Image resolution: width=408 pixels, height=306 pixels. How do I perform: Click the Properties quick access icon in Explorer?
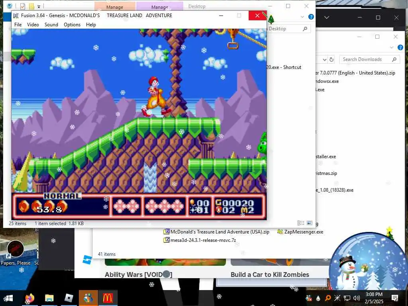pos(23,6)
